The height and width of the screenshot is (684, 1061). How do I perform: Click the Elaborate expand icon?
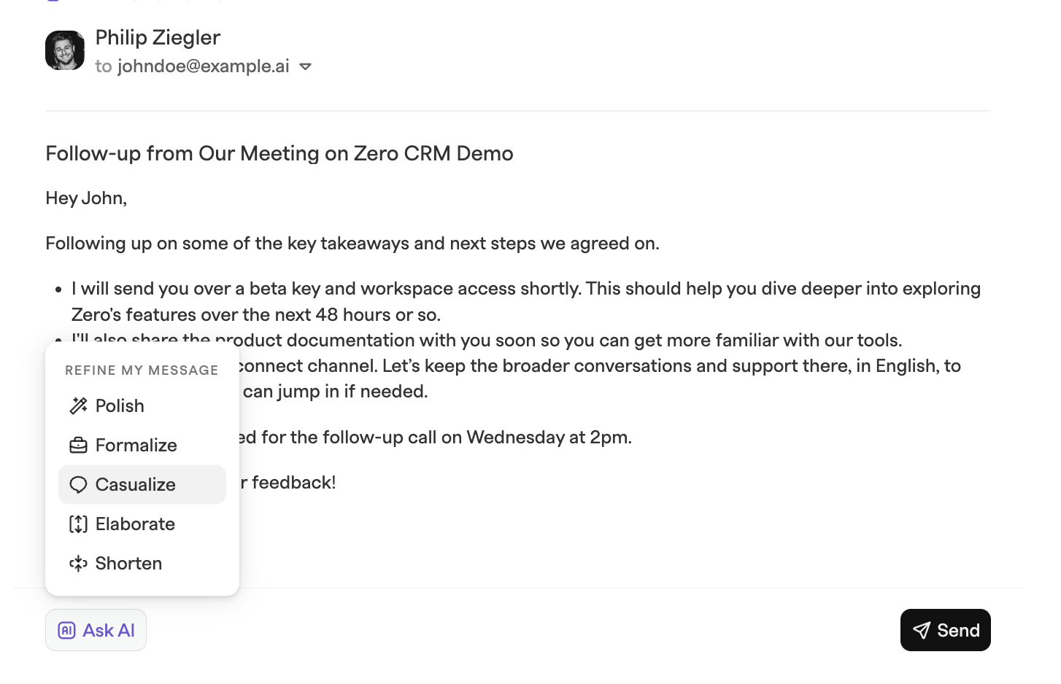(x=78, y=524)
